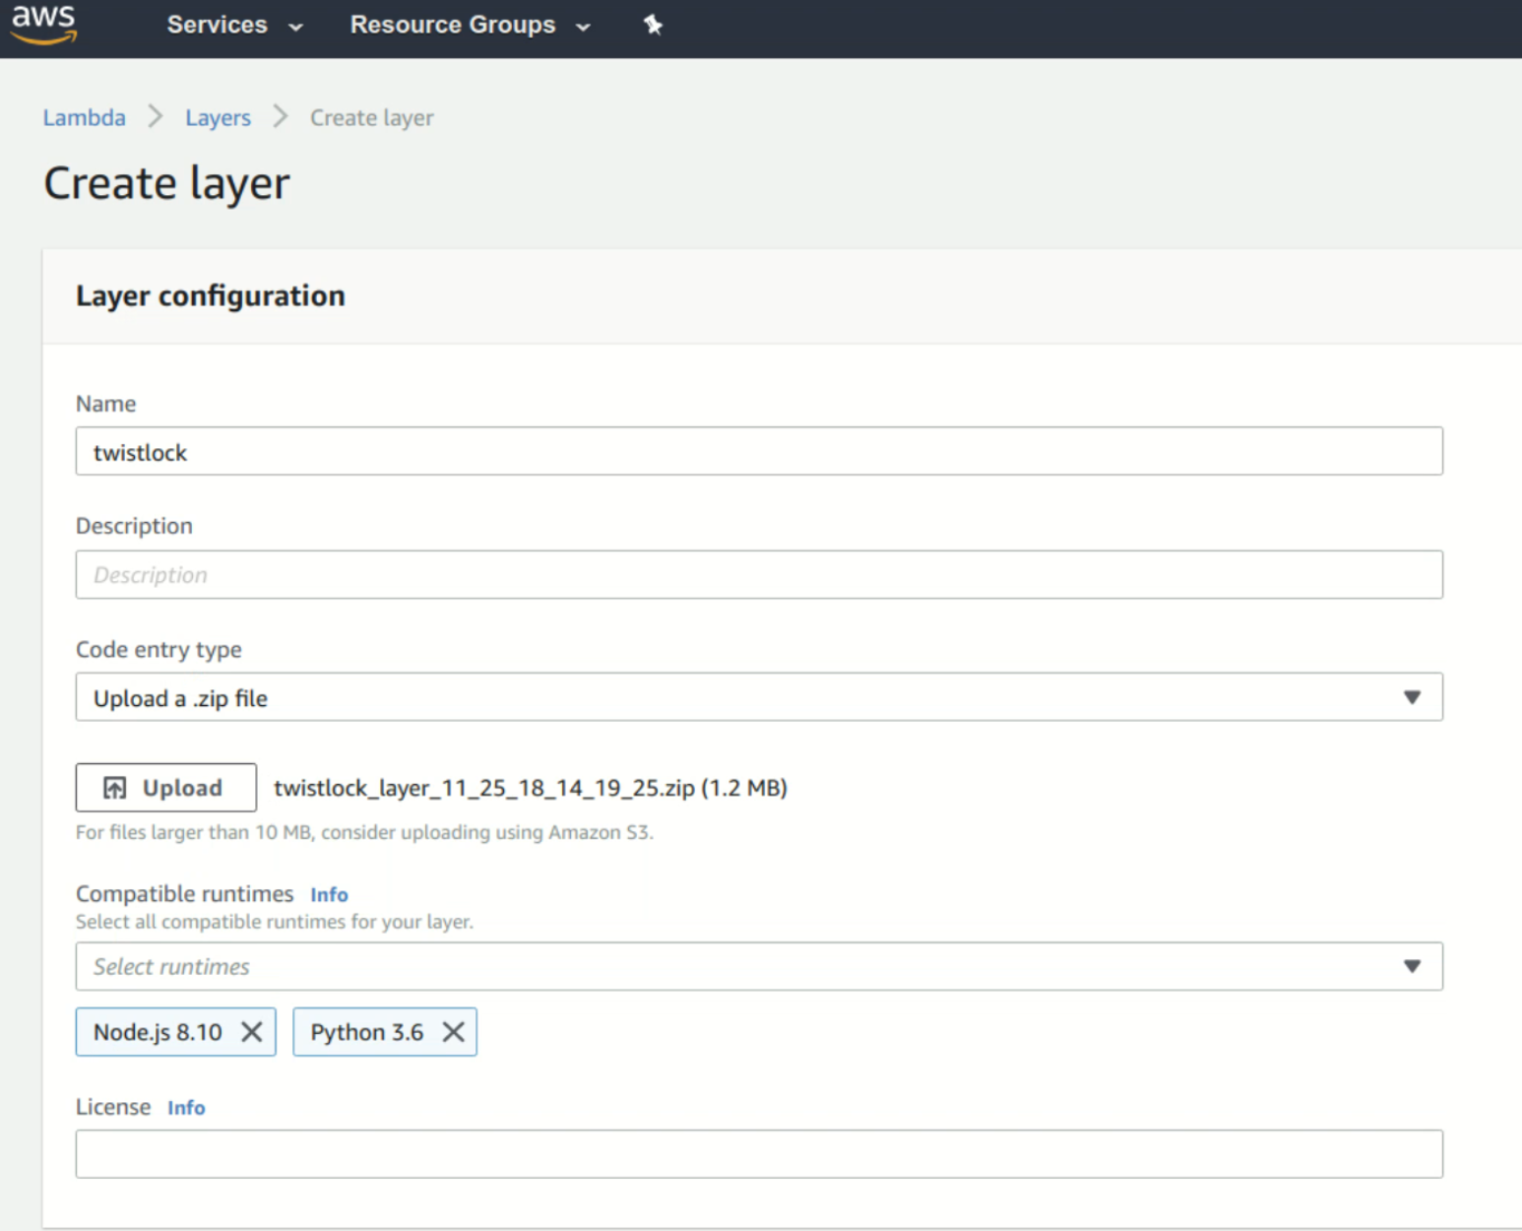1522x1231 pixels.
Task: Click the AWS logo home icon
Action: [x=43, y=24]
